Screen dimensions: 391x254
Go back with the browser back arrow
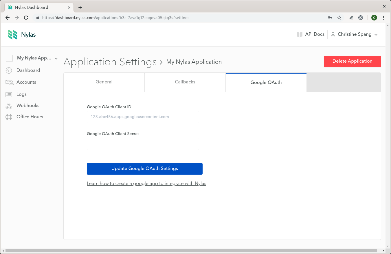[x=8, y=18]
